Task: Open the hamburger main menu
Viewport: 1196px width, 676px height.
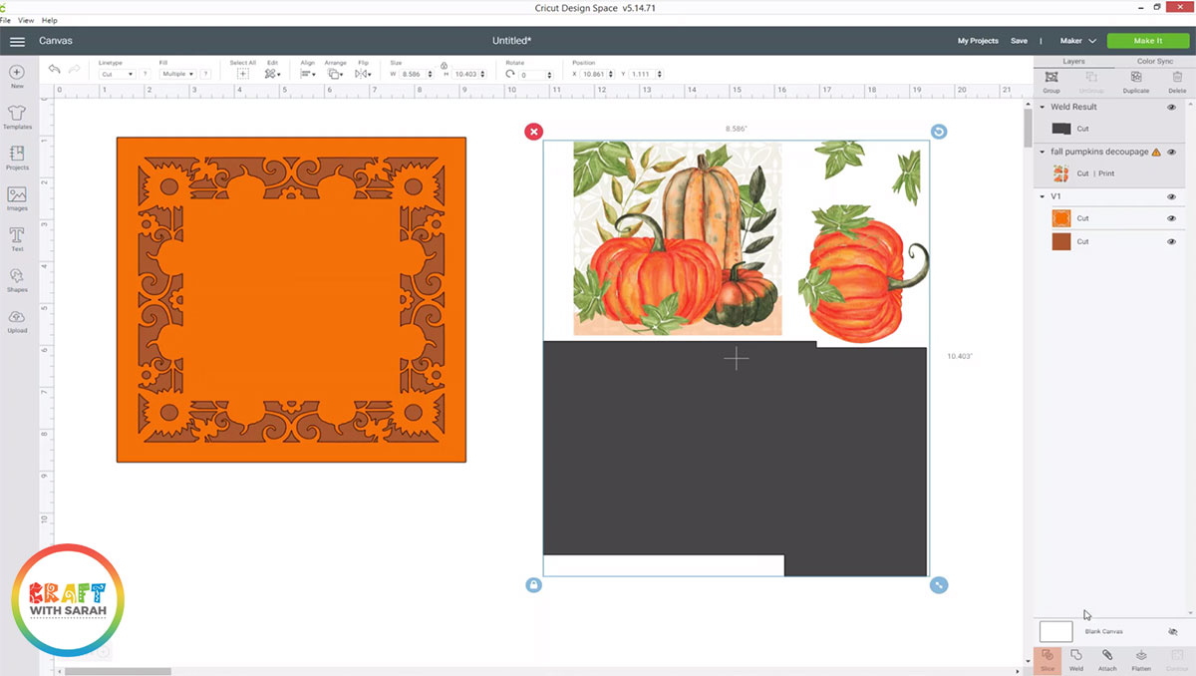Action: coord(17,41)
